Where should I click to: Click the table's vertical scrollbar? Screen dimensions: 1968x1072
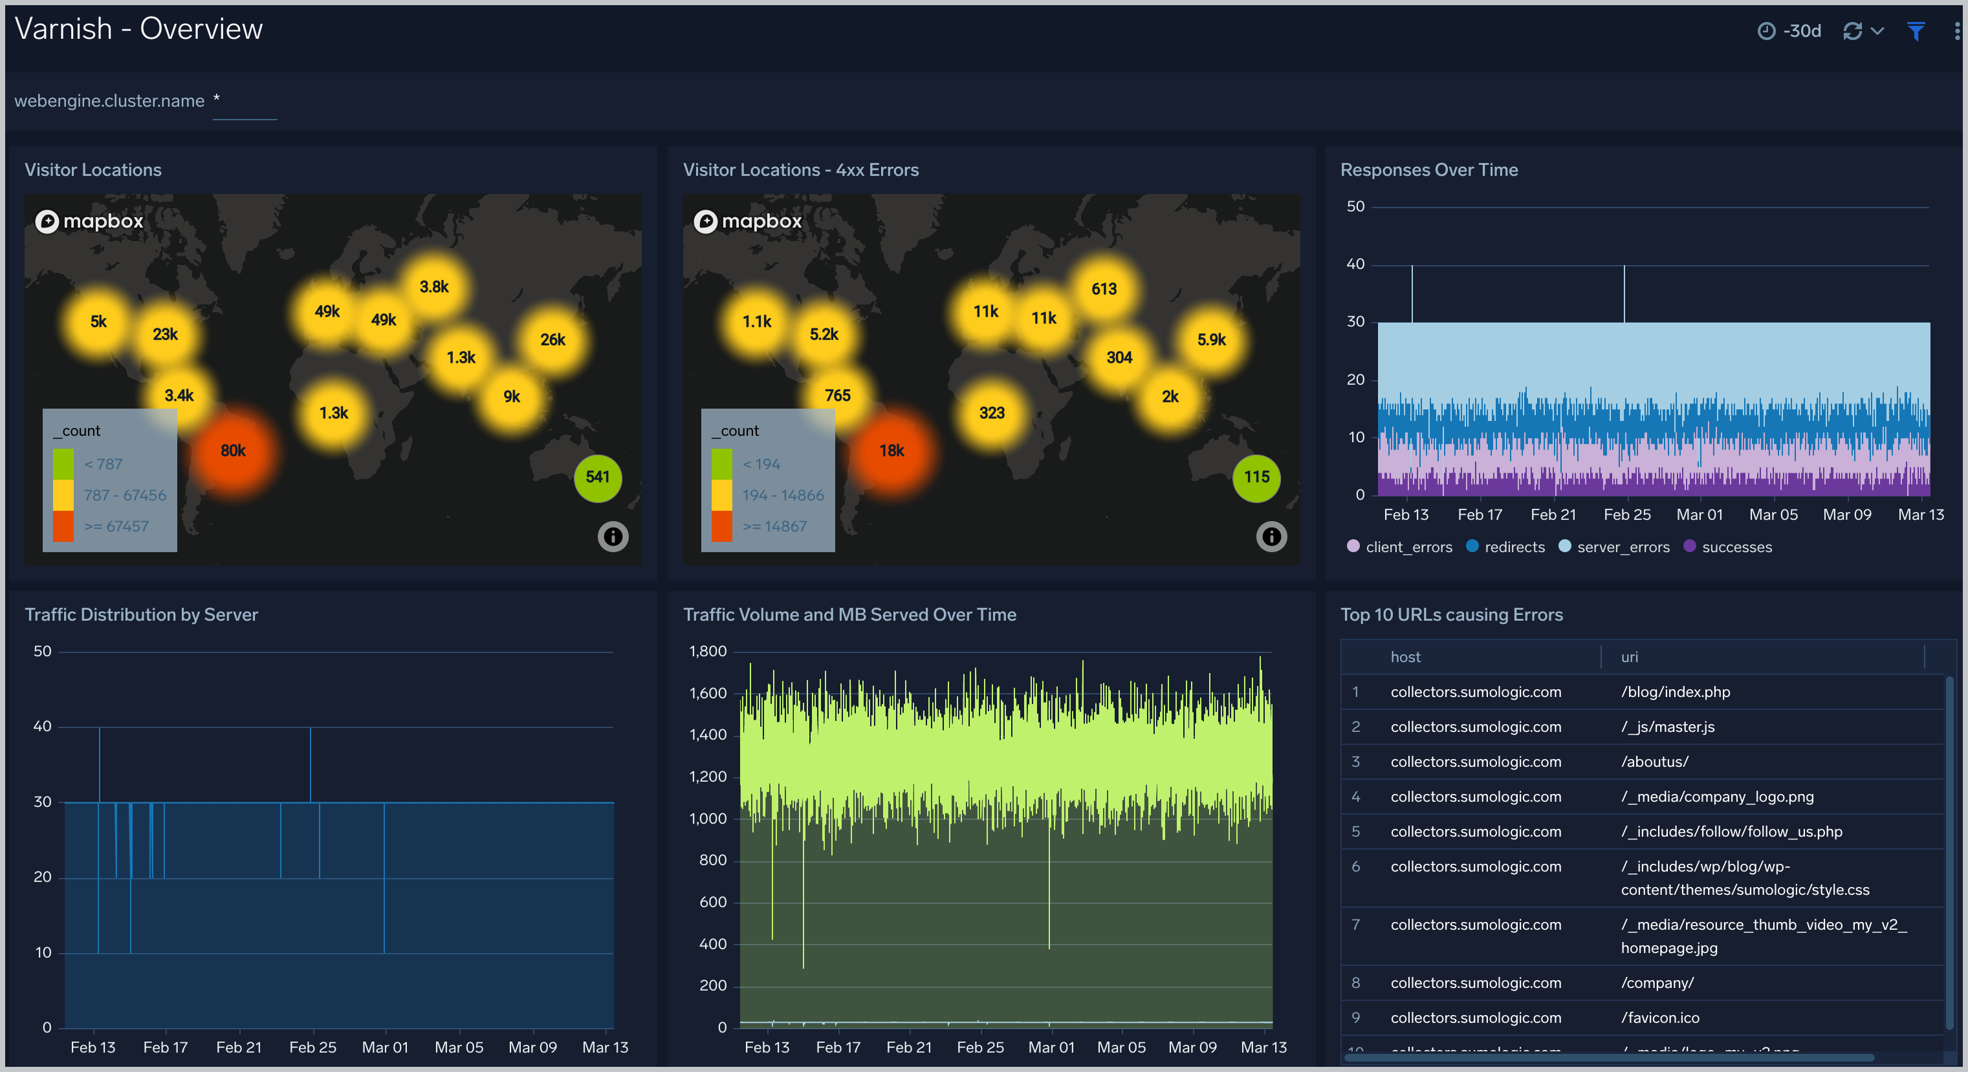pos(1949,852)
